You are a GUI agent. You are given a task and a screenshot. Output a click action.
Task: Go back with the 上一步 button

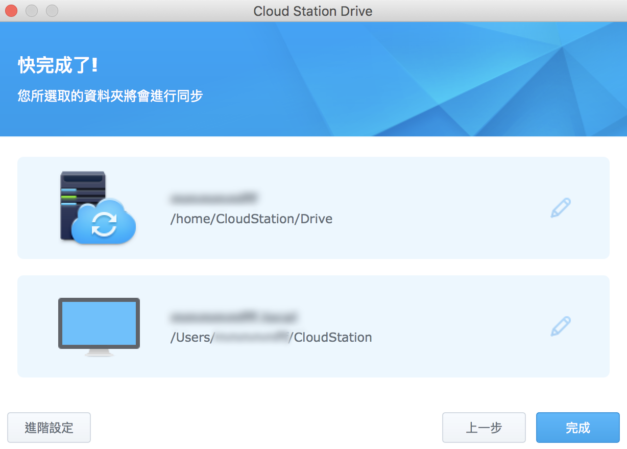pos(484,428)
